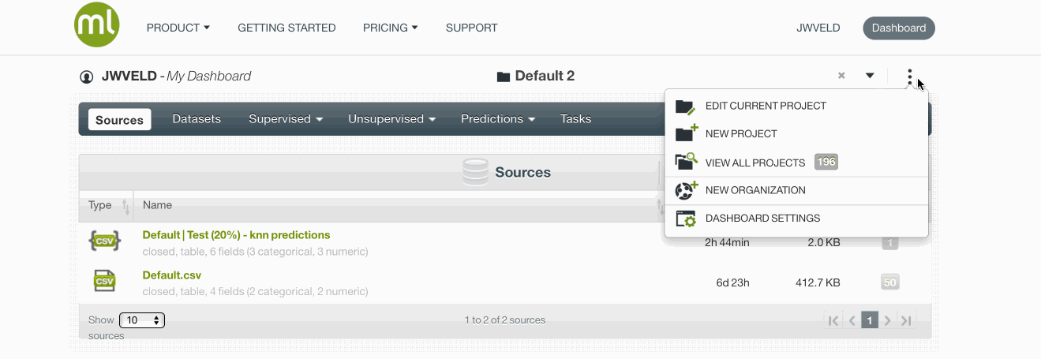Click the 50 badge on Default.csv row
The image size is (1041, 359).
coord(890,282)
